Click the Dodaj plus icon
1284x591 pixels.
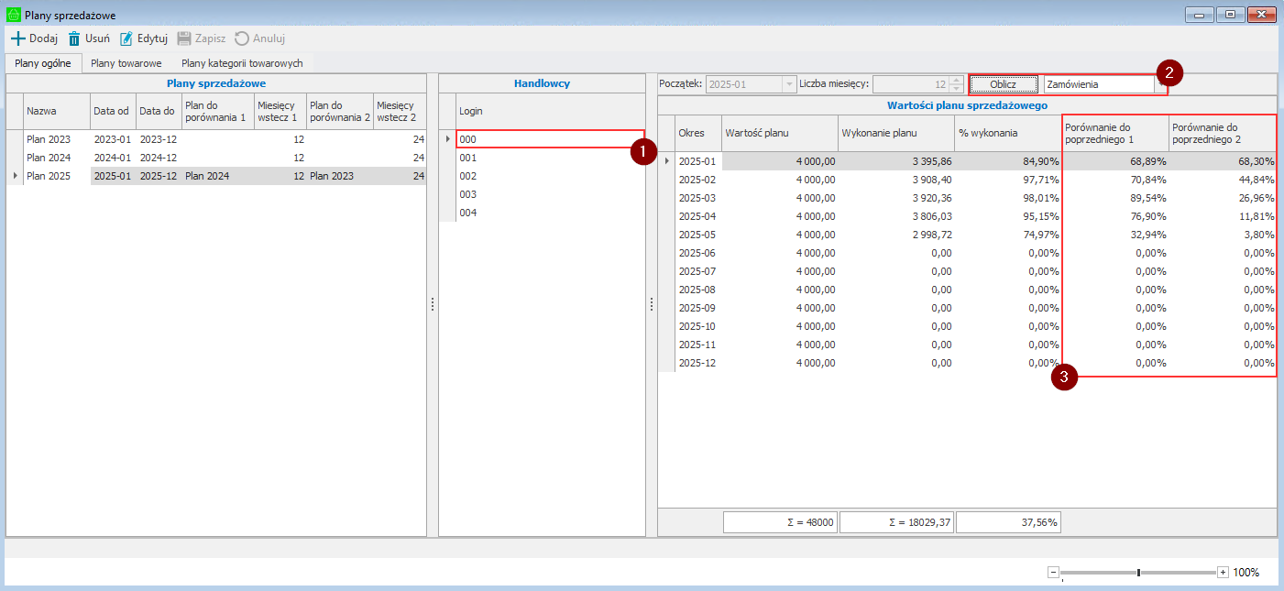[17, 38]
